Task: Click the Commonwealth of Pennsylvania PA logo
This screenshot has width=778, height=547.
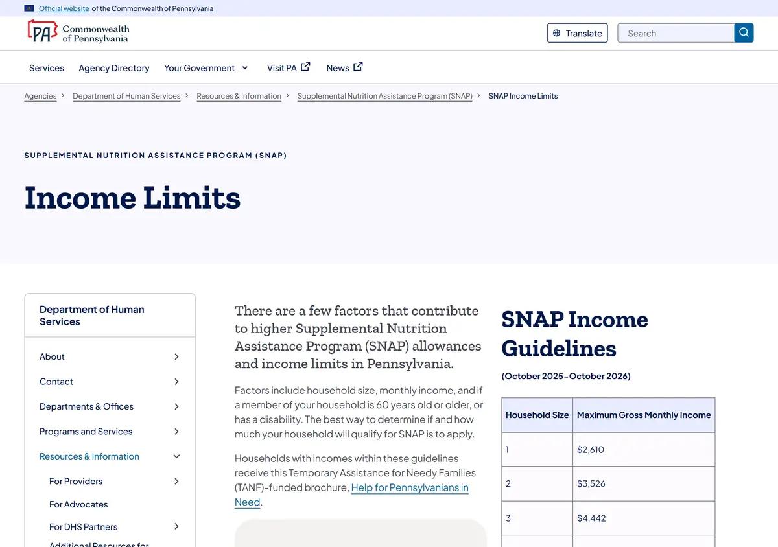Action: tap(78, 32)
